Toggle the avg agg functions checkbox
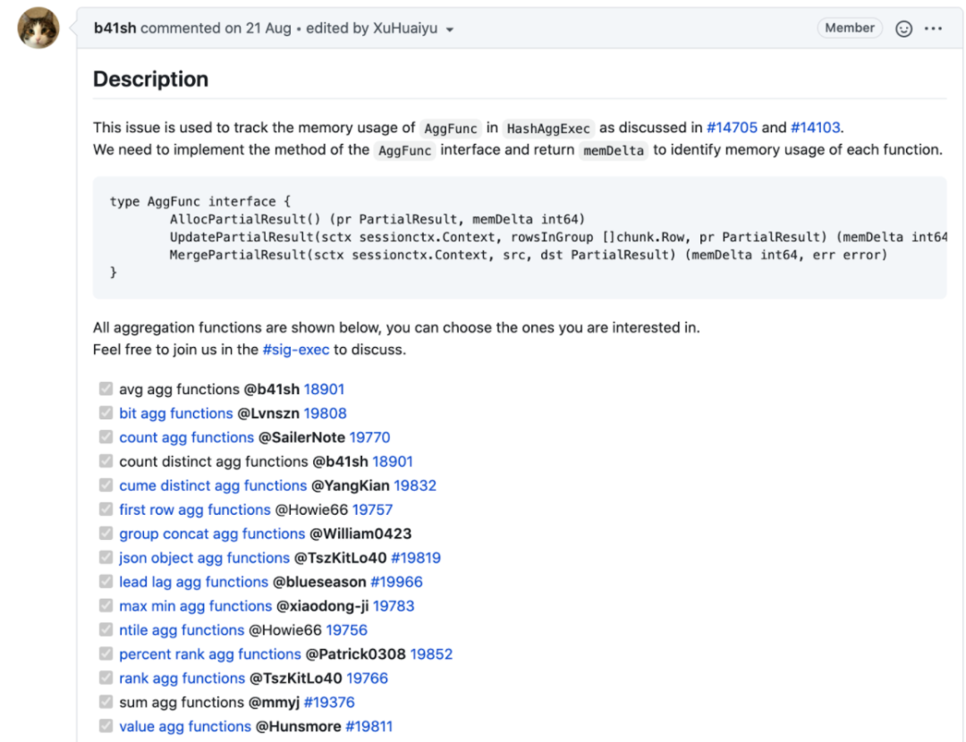The height and width of the screenshot is (742, 966). (x=106, y=390)
